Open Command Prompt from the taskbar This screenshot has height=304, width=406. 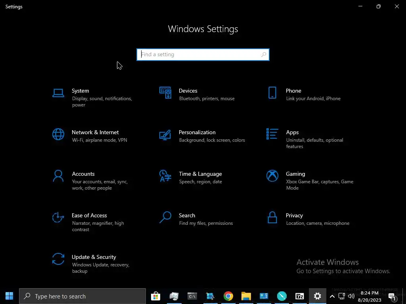pos(192,296)
